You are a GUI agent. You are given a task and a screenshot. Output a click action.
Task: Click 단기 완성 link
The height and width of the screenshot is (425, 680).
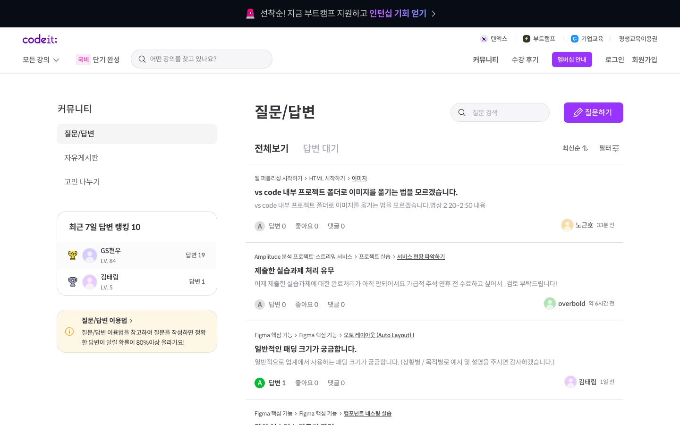[x=106, y=59]
